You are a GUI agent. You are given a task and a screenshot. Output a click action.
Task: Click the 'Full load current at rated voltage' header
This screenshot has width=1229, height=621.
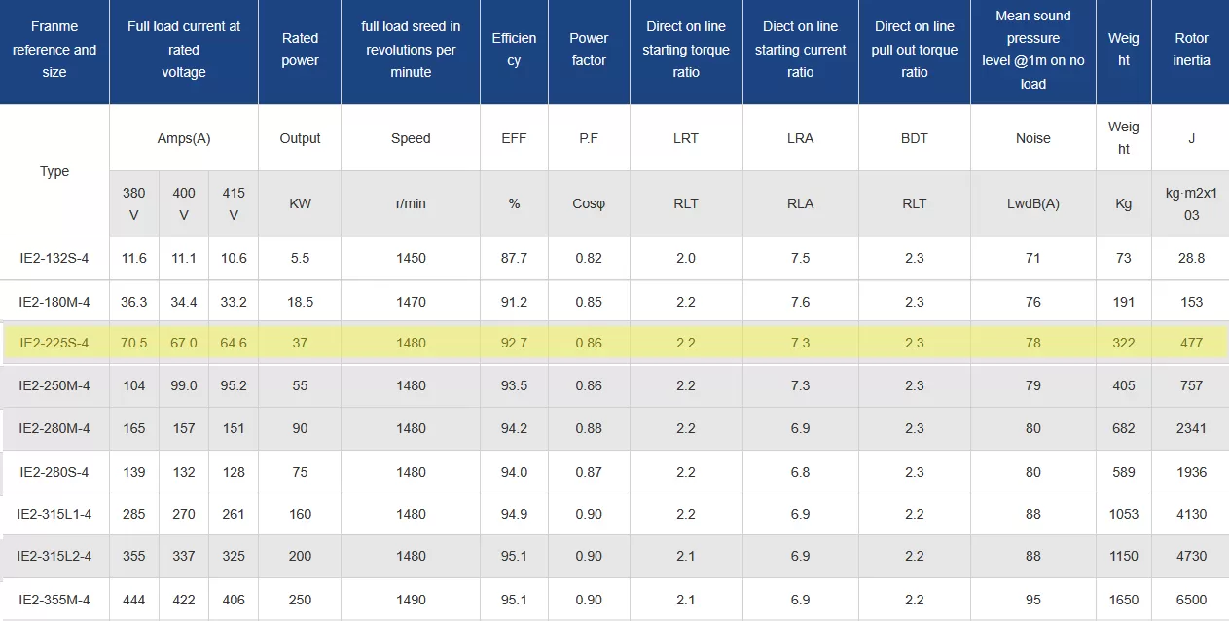(184, 50)
